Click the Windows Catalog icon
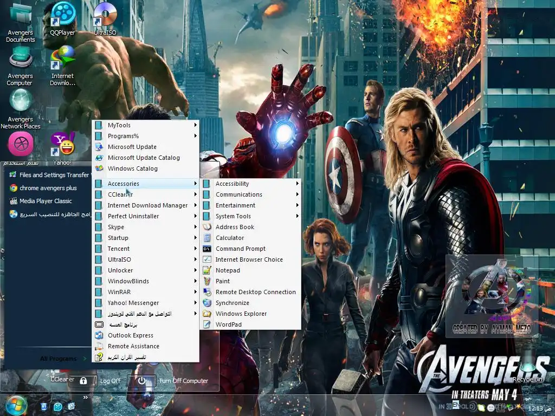 (x=100, y=168)
